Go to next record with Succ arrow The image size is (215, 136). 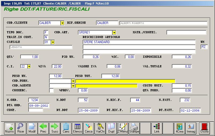[55, 128]
